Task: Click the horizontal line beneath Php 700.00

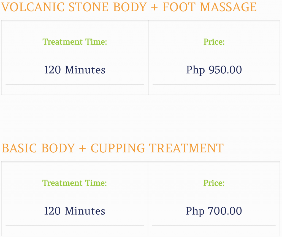Action: 214,225
